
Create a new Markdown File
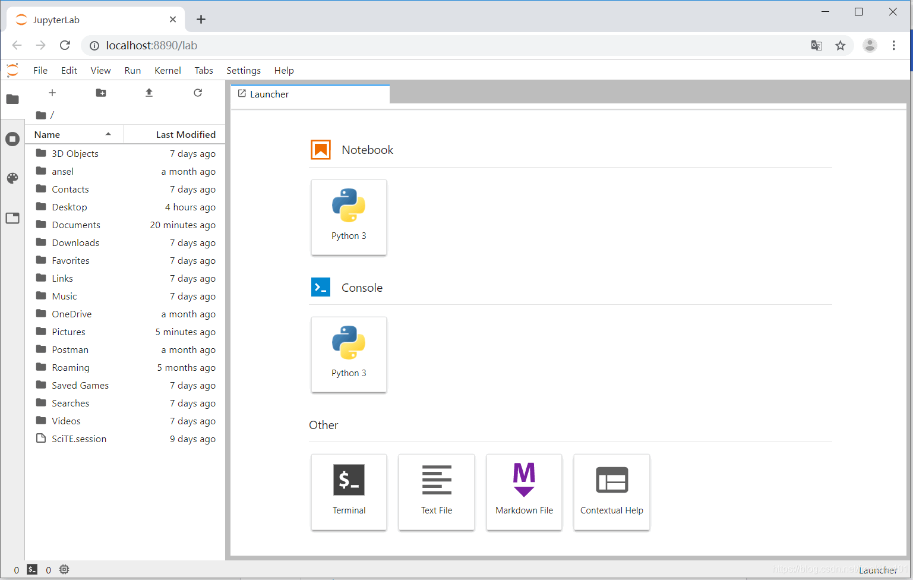(524, 492)
